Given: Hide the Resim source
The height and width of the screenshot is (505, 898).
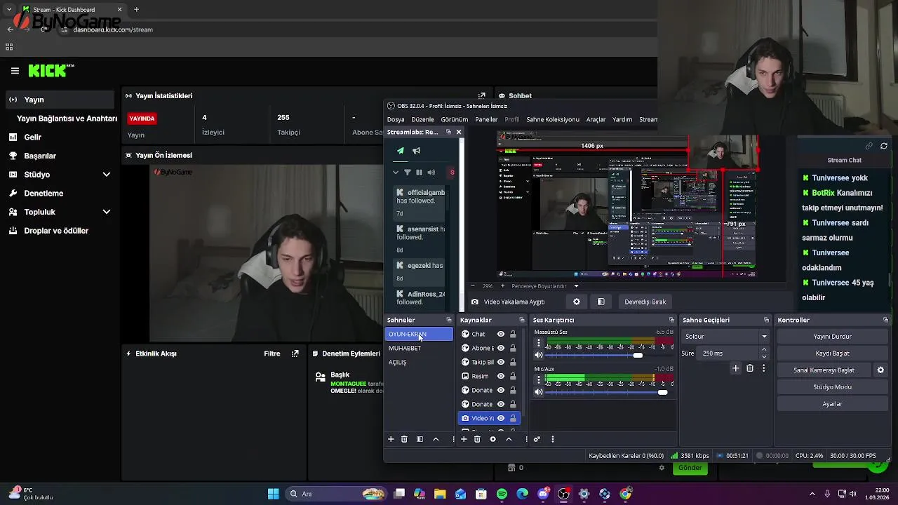Looking at the screenshot, I should pos(501,376).
